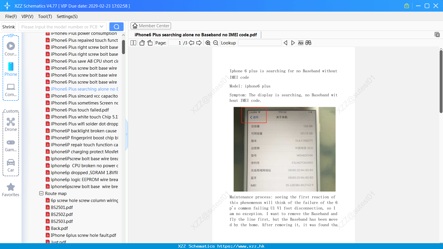Image resolution: width=443 pixels, height=249 pixels.
Task: Open the Courses category in sidebar
Action: point(11,49)
